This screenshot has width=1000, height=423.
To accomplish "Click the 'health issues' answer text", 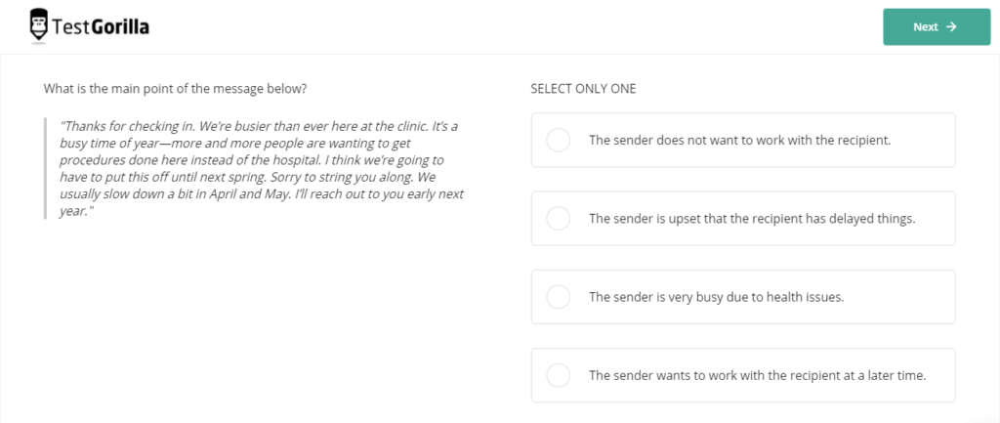I will 716,296.
